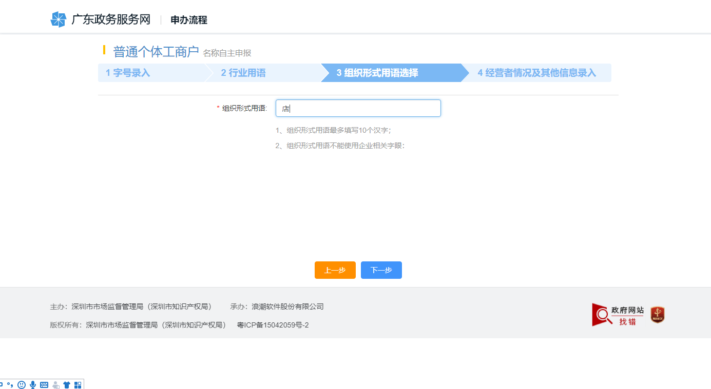
Task: Open the on-screen soft keyboard icon
Action: (44, 384)
